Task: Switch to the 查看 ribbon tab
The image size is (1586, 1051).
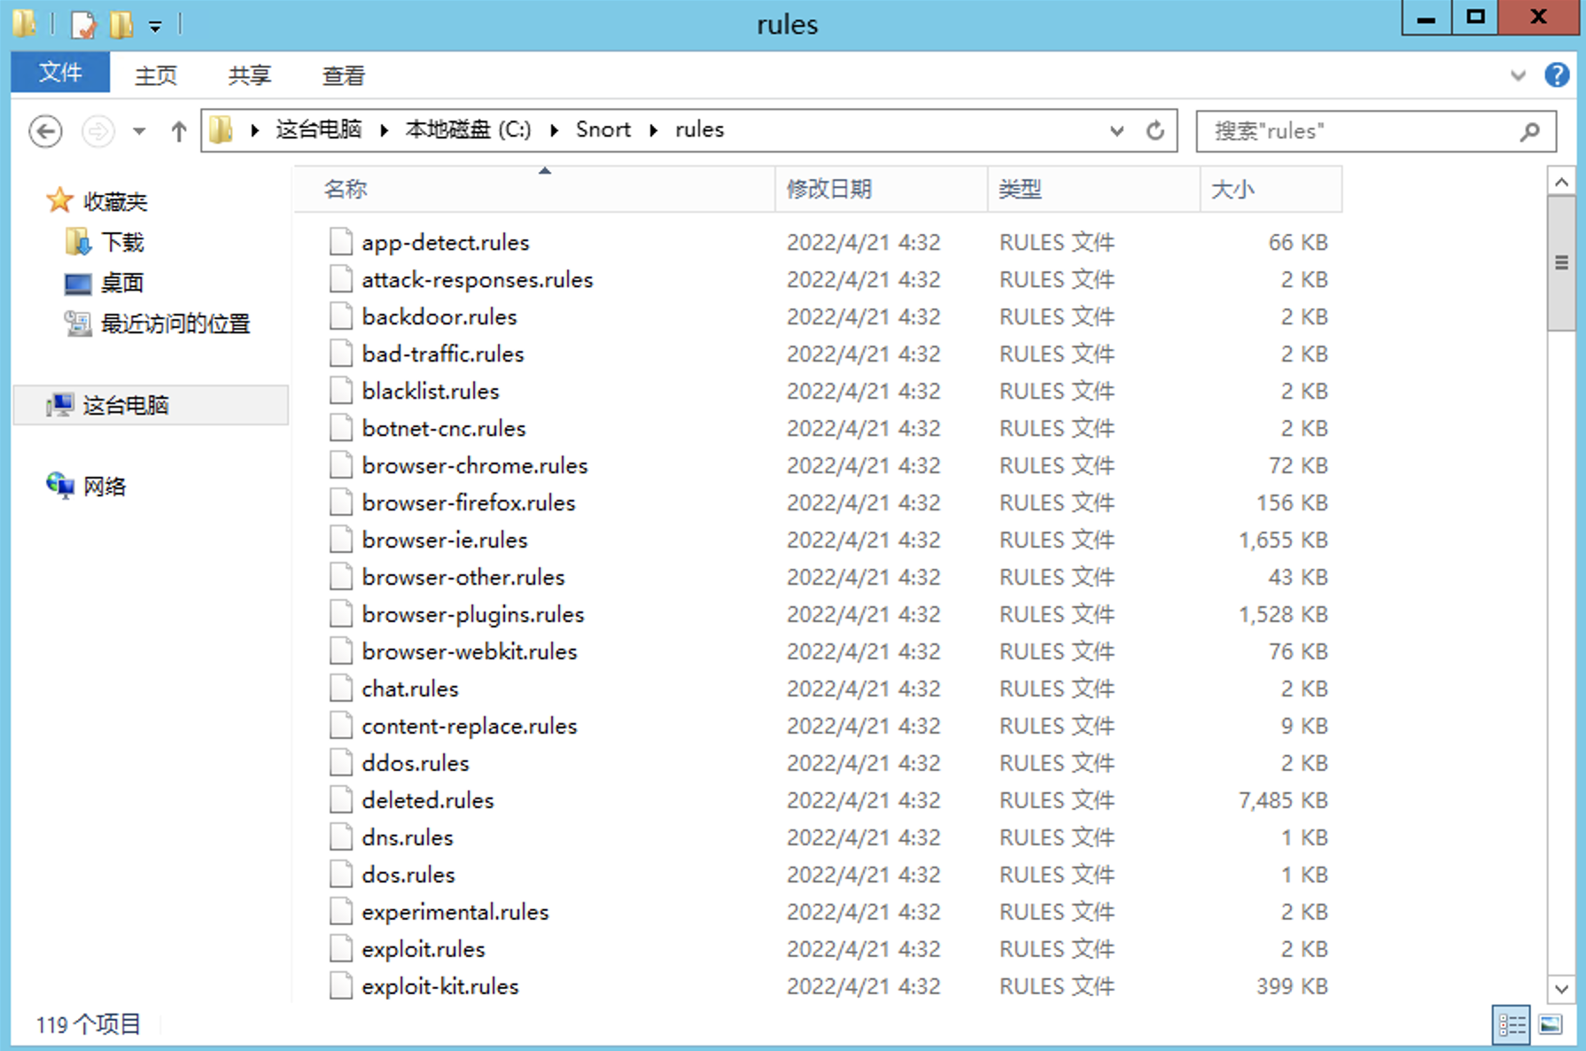Action: tap(344, 75)
